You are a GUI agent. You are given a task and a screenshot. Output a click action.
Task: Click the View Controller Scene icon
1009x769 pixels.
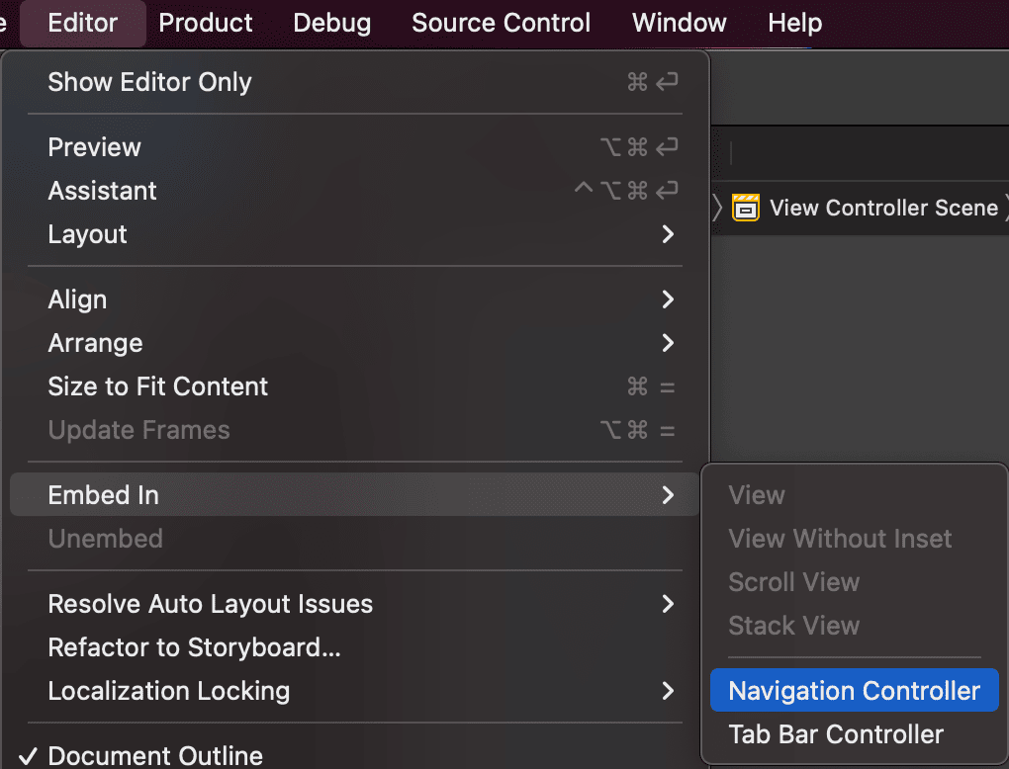pyautogui.click(x=745, y=208)
